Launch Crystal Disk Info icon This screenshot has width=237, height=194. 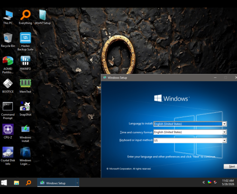(8, 156)
